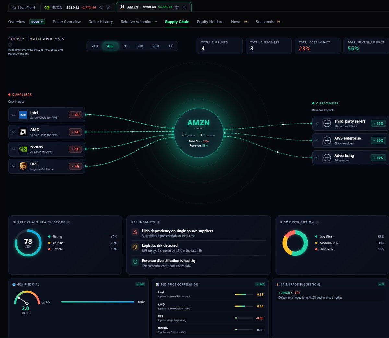This screenshot has width=389, height=338.
Task: Click the logistics risk hexagon icon
Action: 135,247
